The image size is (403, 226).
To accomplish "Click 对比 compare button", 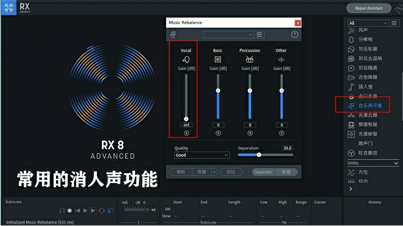I will (231, 172).
